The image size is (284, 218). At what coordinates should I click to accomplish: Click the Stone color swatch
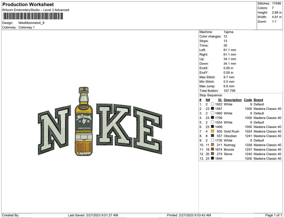tap(213, 154)
